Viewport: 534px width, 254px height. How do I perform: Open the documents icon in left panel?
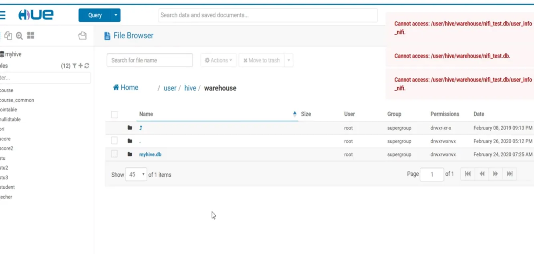point(8,36)
